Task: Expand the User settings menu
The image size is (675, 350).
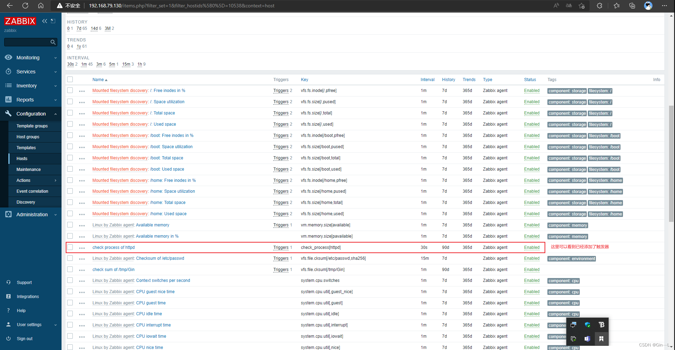Action: point(56,325)
